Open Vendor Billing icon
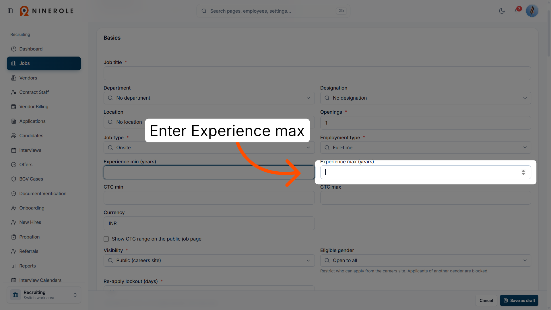The image size is (551, 310). click(13, 106)
